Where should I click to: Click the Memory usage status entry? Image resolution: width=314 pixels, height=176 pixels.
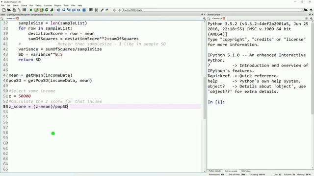[304, 175]
